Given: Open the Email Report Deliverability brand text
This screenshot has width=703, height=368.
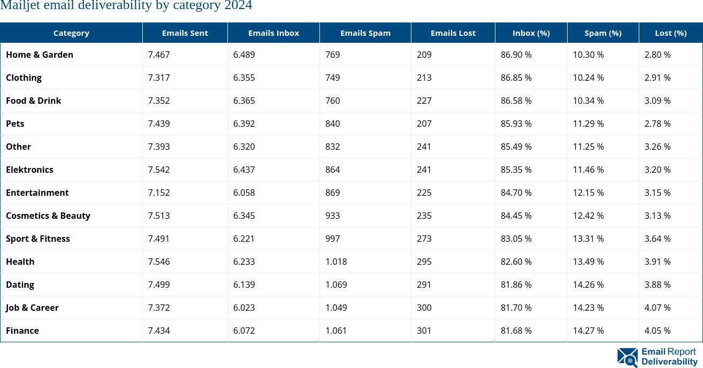Looking at the screenshot, I should pos(669,357).
